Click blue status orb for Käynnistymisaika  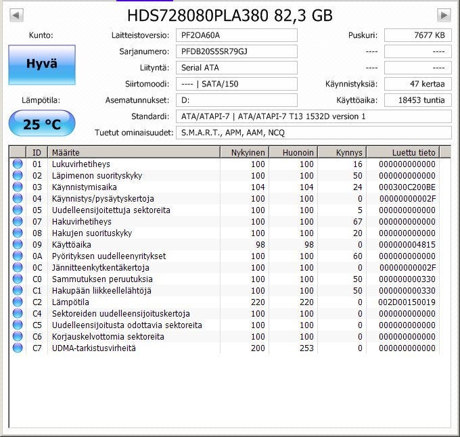coord(18,187)
